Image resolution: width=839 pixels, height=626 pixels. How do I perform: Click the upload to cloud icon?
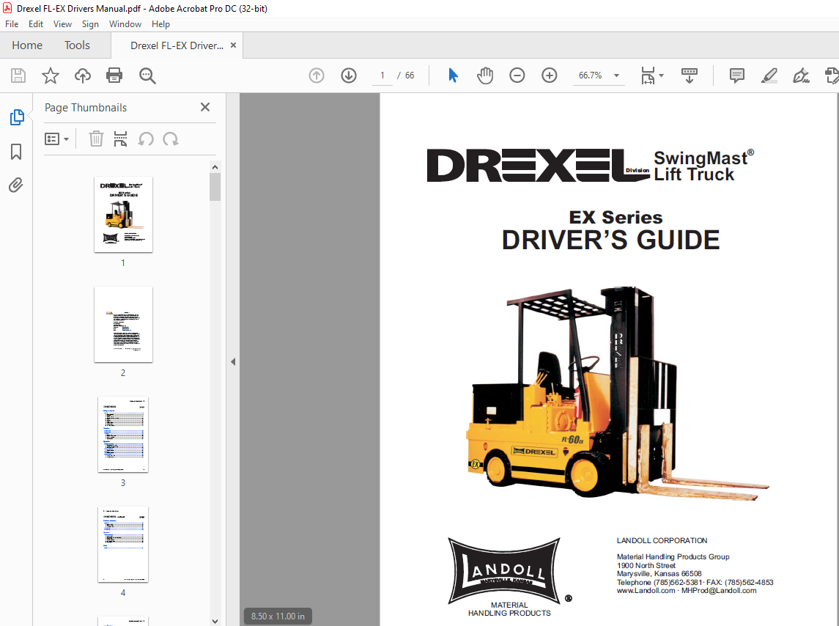[82, 76]
